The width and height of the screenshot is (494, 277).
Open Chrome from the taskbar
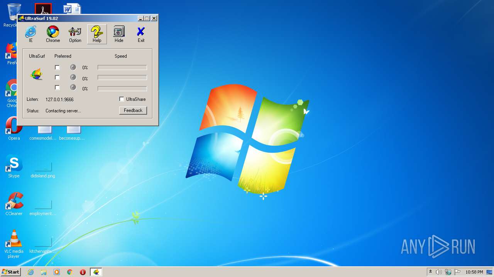point(70,272)
